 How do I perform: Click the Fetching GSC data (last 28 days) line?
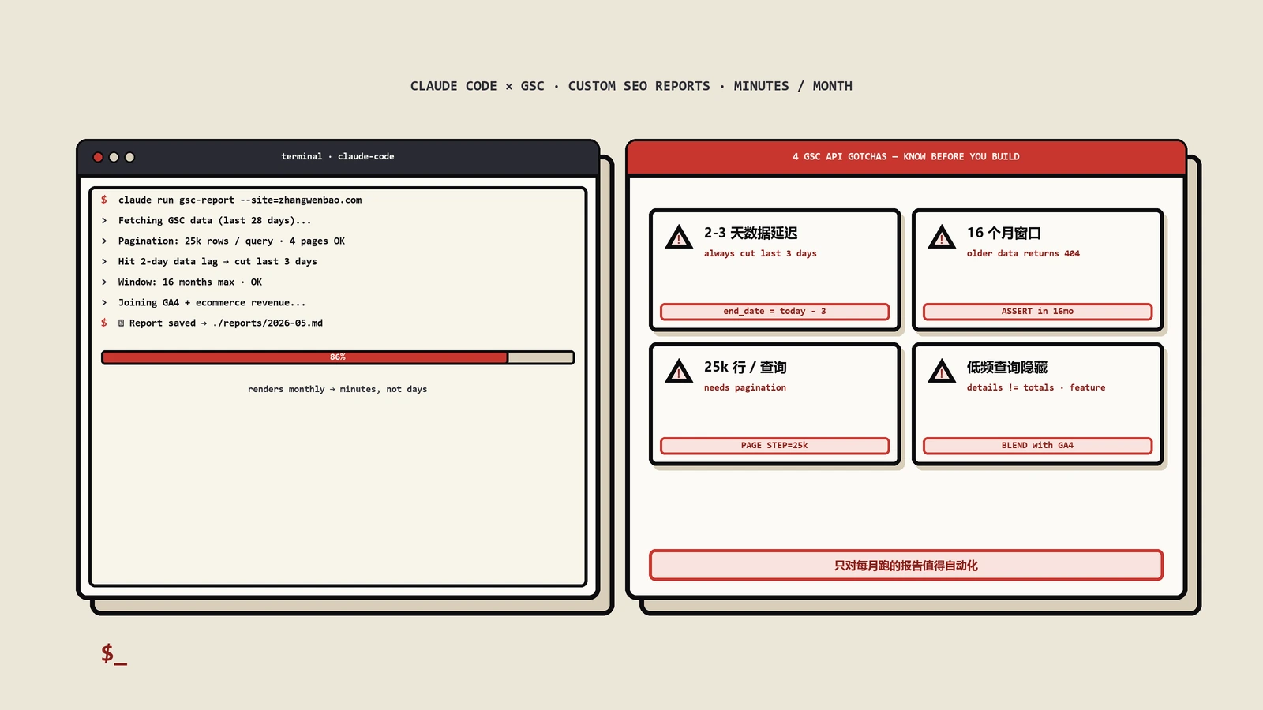(215, 220)
